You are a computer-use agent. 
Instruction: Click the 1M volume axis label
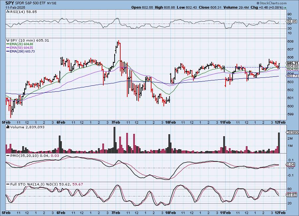coord(290,146)
